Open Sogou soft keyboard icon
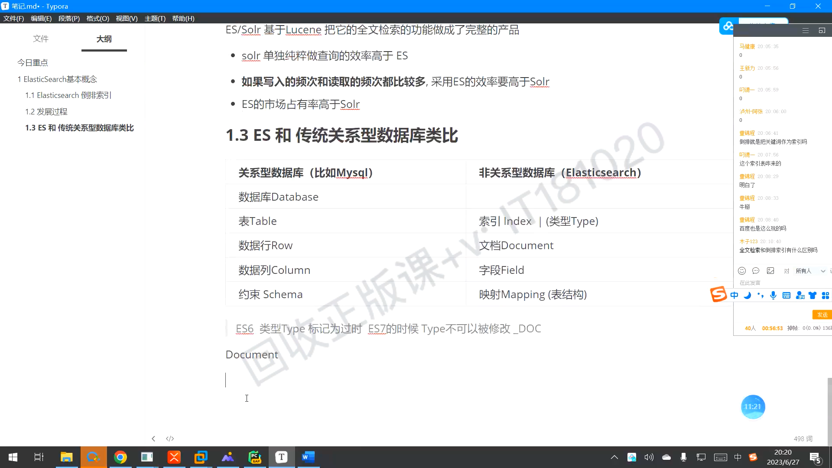This screenshot has width=832, height=468. pyautogui.click(x=786, y=296)
